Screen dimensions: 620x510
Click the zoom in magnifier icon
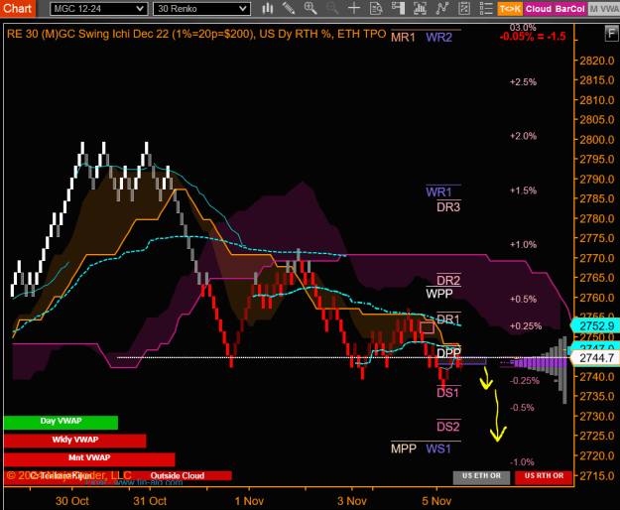pyautogui.click(x=310, y=8)
